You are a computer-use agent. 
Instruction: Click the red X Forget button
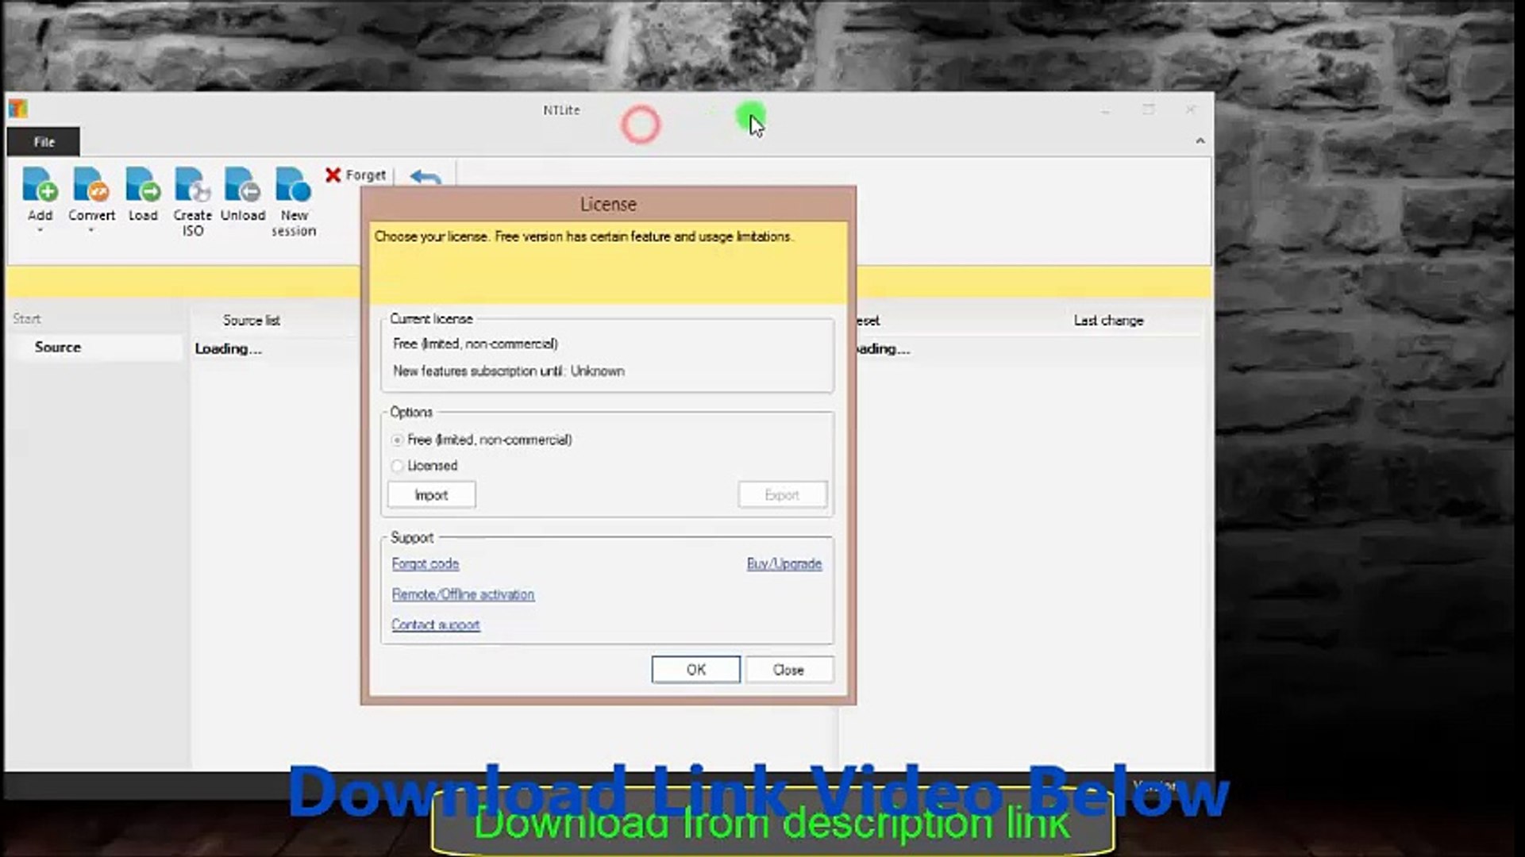tap(356, 175)
